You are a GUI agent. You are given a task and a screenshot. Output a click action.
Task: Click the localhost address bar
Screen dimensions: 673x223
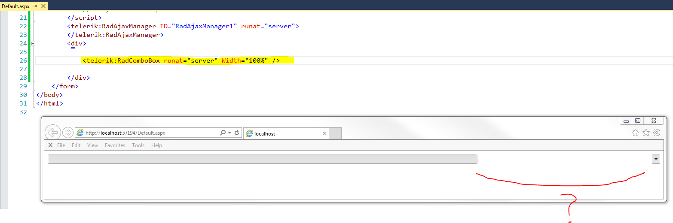click(x=147, y=133)
